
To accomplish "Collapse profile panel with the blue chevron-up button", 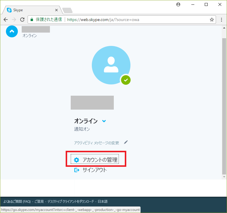I will pyautogui.click(x=12, y=31).
